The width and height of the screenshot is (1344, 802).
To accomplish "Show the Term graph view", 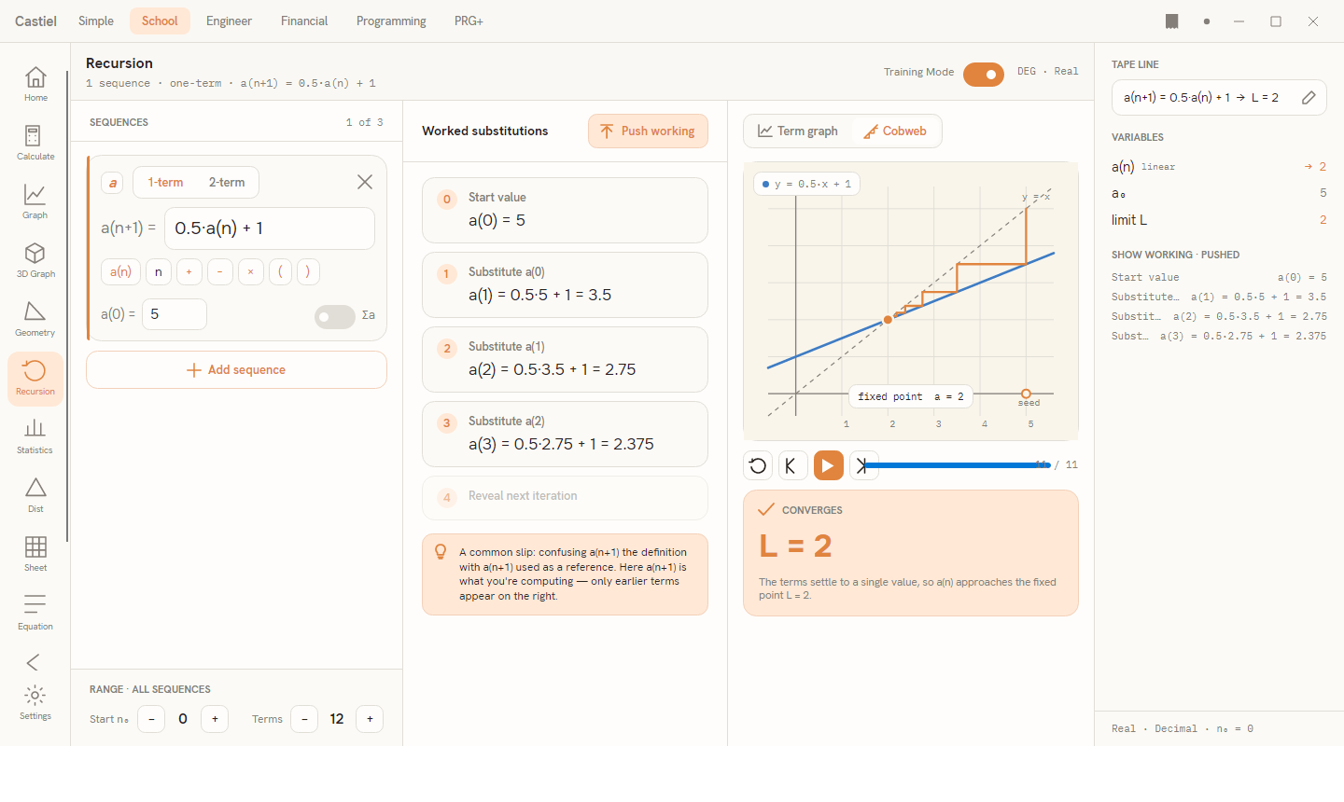I will (798, 131).
